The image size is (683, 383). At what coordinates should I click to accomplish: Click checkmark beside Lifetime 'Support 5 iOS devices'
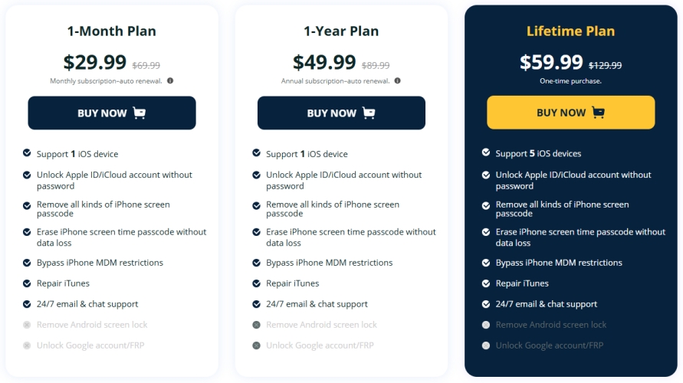[486, 152]
